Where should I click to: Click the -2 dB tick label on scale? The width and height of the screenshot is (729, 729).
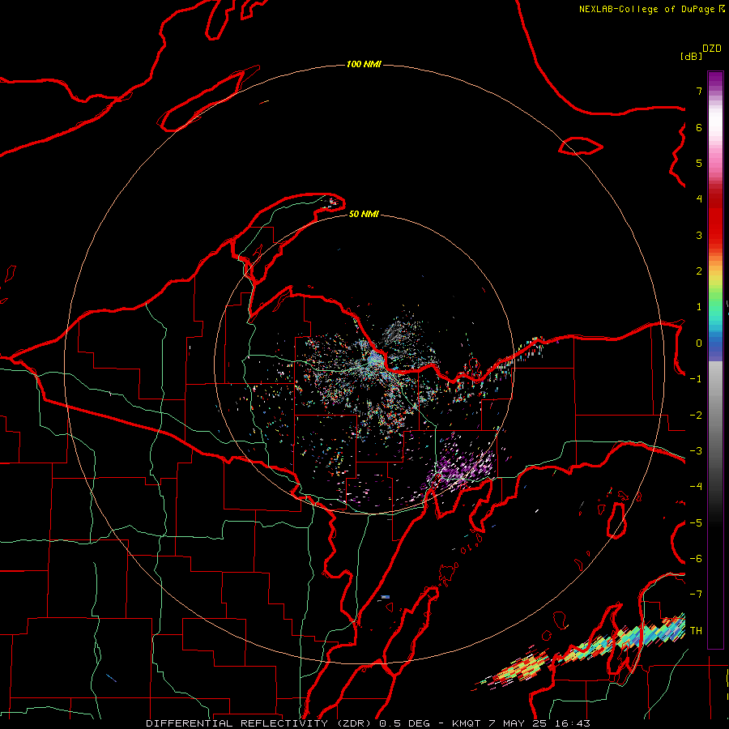(696, 416)
